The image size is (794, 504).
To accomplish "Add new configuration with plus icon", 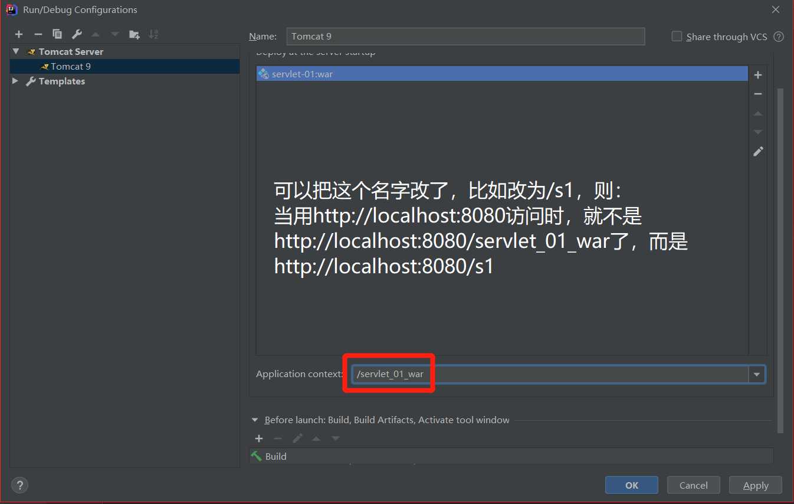I will (19, 34).
